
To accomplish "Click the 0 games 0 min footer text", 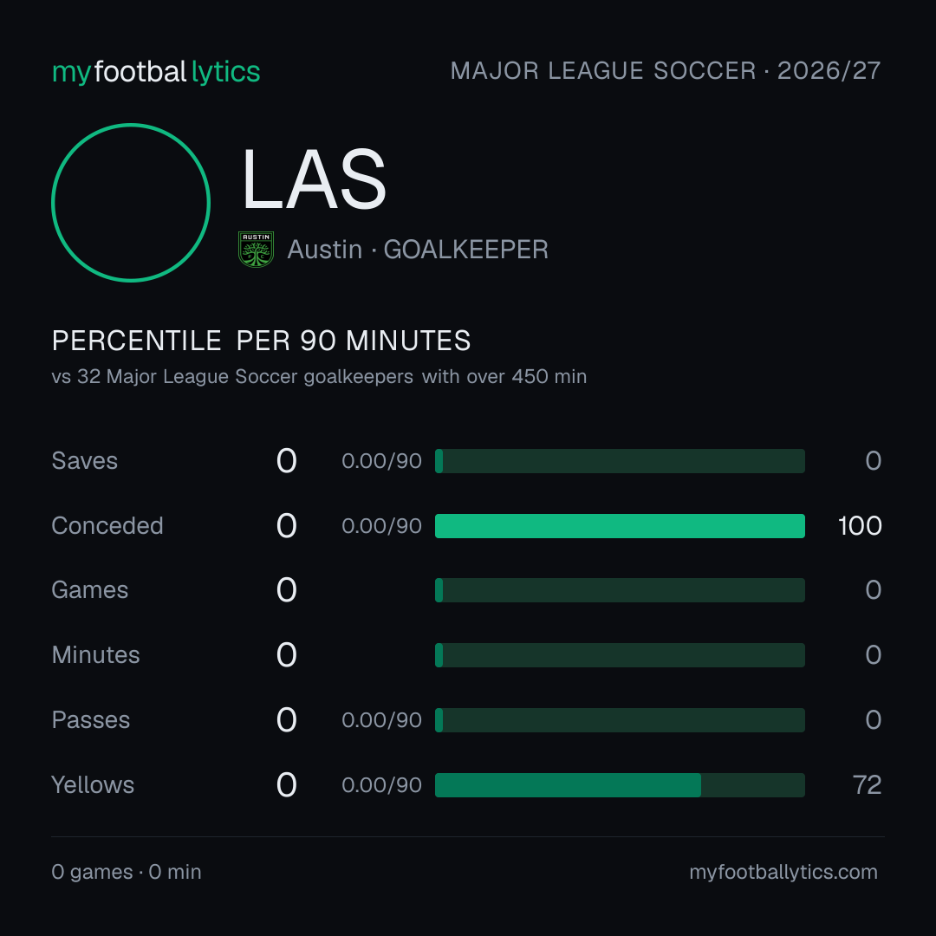I will tap(127, 872).
